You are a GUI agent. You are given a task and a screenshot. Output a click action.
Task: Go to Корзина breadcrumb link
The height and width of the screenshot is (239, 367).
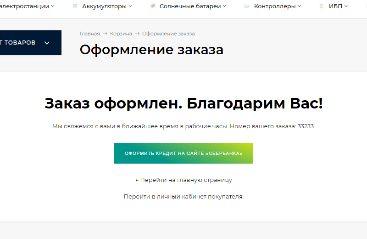pyautogui.click(x=121, y=34)
